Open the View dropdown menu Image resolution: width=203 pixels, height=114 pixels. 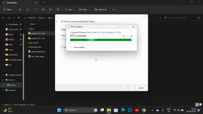tap(84, 9)
